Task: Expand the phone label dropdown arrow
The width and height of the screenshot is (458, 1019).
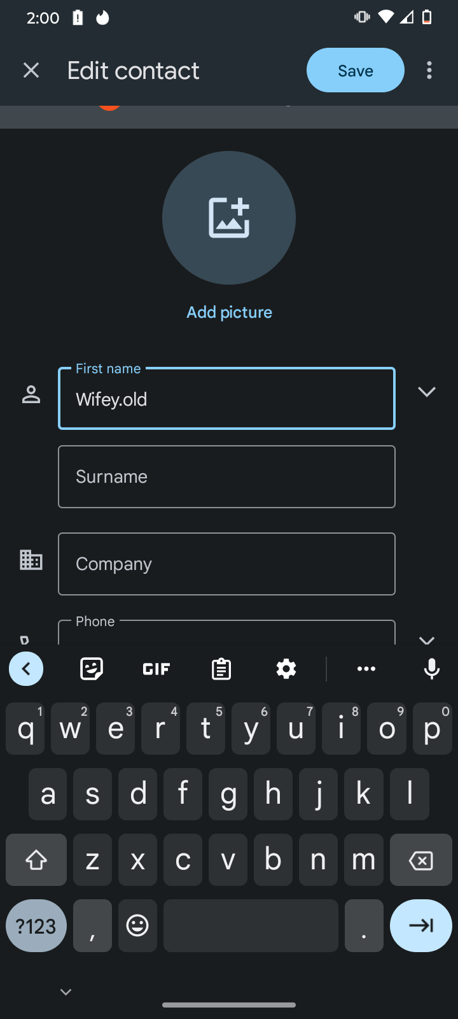Action: click(x=427, y=639)
